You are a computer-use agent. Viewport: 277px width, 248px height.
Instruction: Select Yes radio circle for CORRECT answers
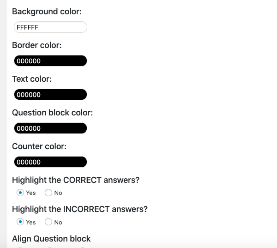[20, 193]
